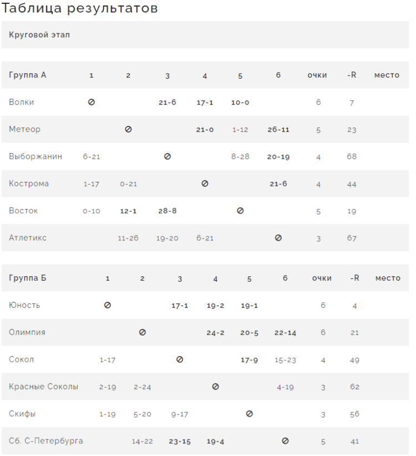Click the Группа Б table header
This screenshot has width=416, height=456.
pyautogui.click(x=28, y=278)
